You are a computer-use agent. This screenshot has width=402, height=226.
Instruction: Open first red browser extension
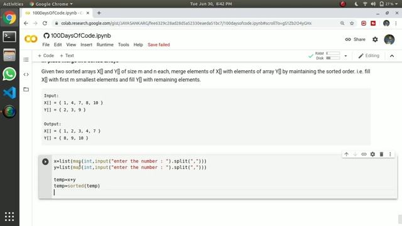tap(364, 23)
